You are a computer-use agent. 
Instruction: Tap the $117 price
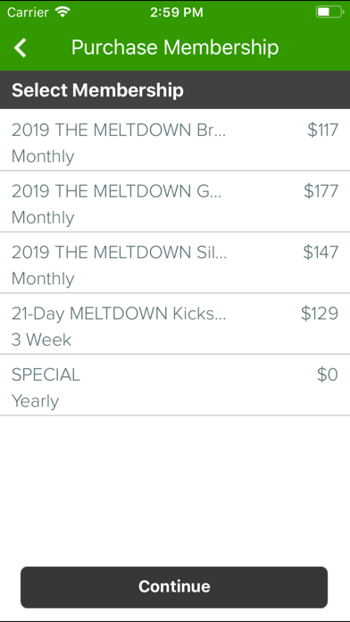[322, 130]
